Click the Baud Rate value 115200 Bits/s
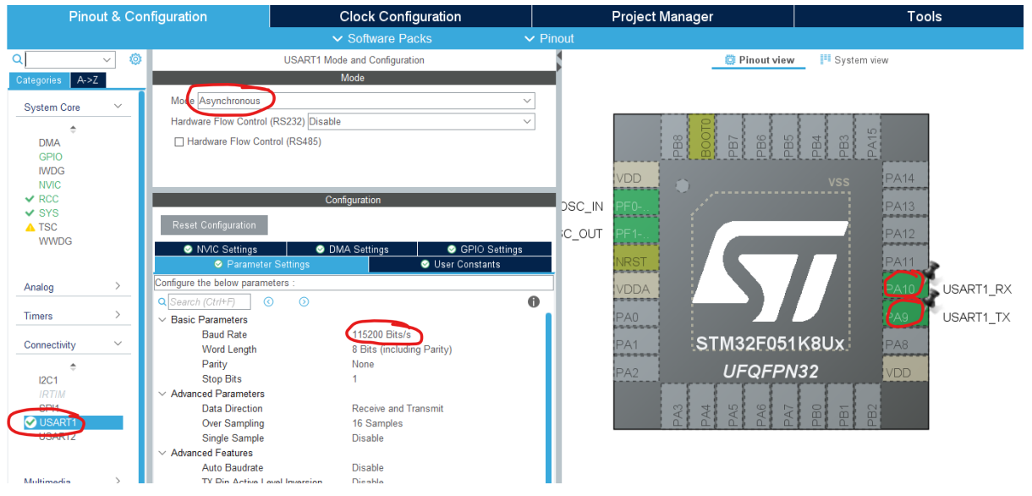The image size is (1032, 496). (x=382, y=334)
